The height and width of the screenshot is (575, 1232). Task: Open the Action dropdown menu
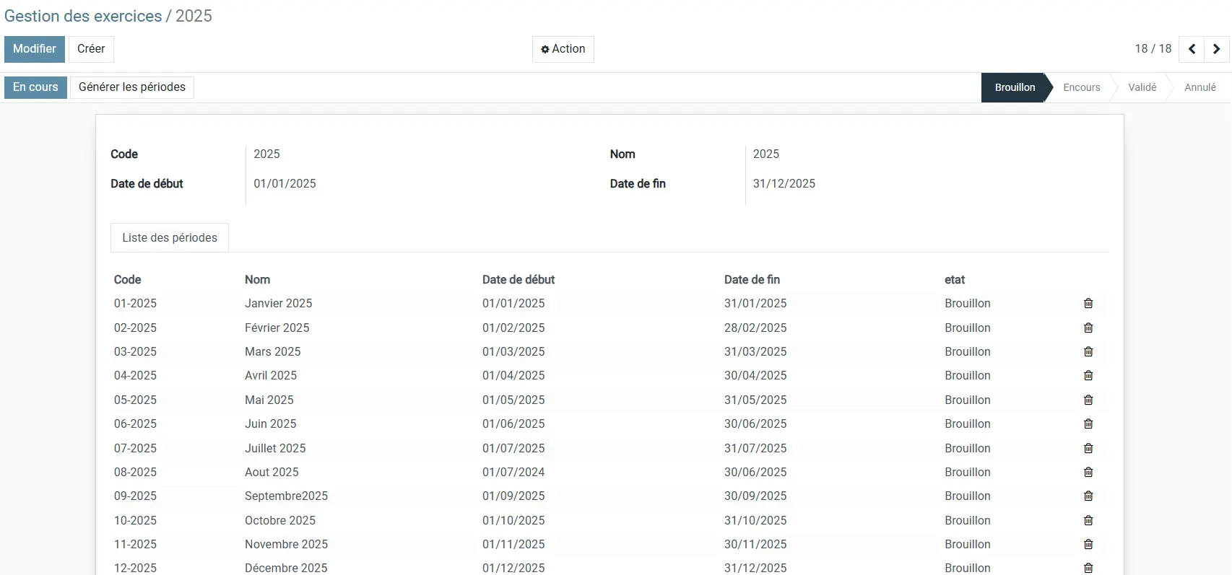[x=563, y=49]
